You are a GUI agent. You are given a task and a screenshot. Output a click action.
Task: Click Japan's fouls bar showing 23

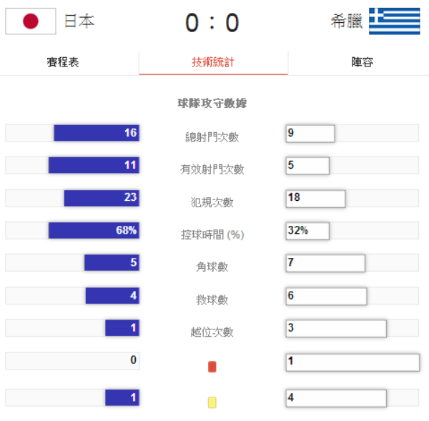coord(102,198)
